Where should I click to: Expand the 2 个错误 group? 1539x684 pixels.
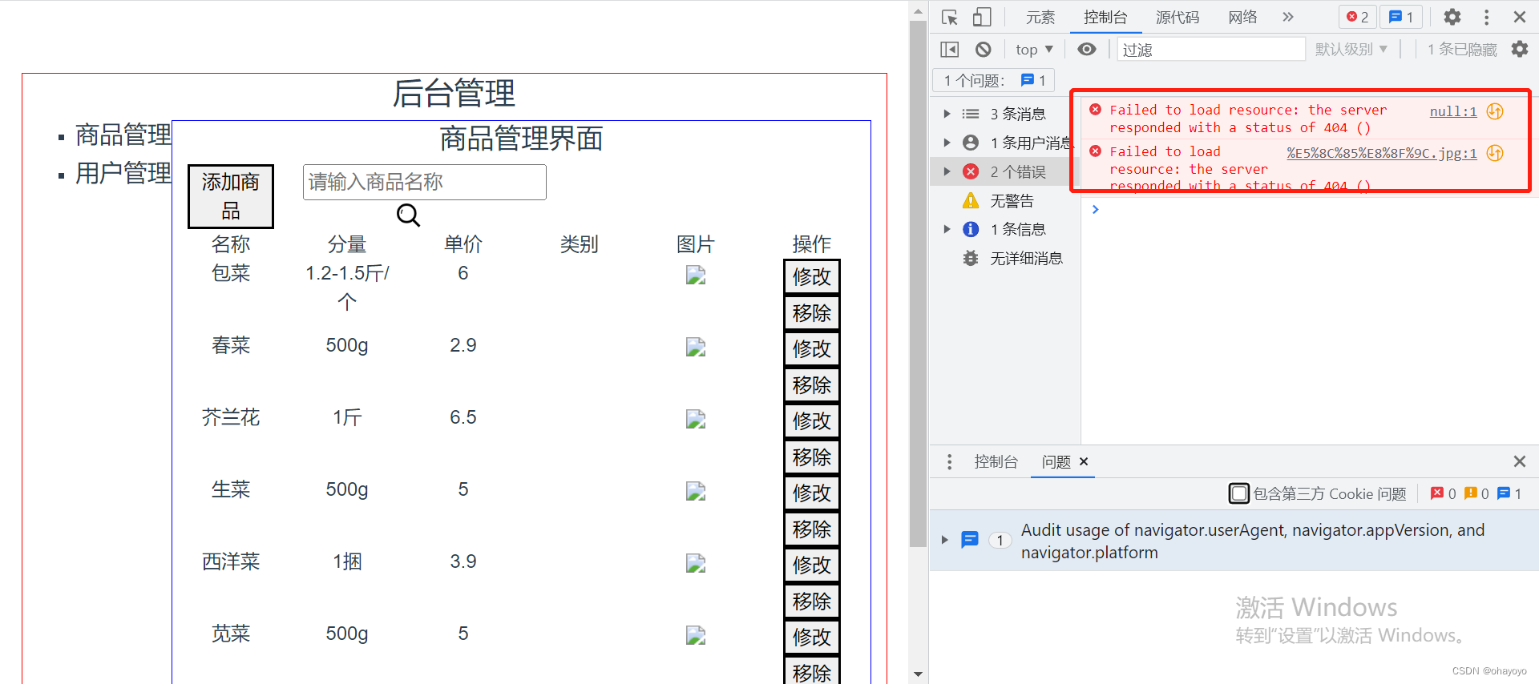coord(947,171)
